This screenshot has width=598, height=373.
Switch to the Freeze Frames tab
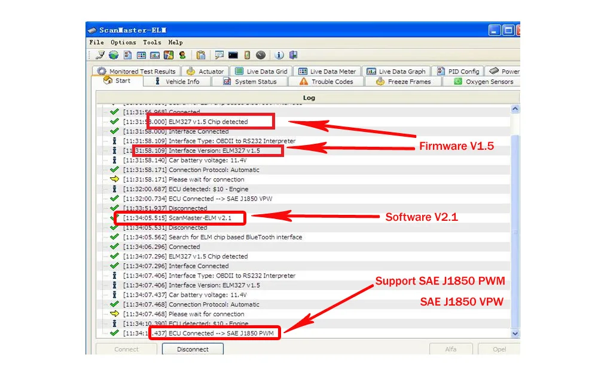point(404,81)
